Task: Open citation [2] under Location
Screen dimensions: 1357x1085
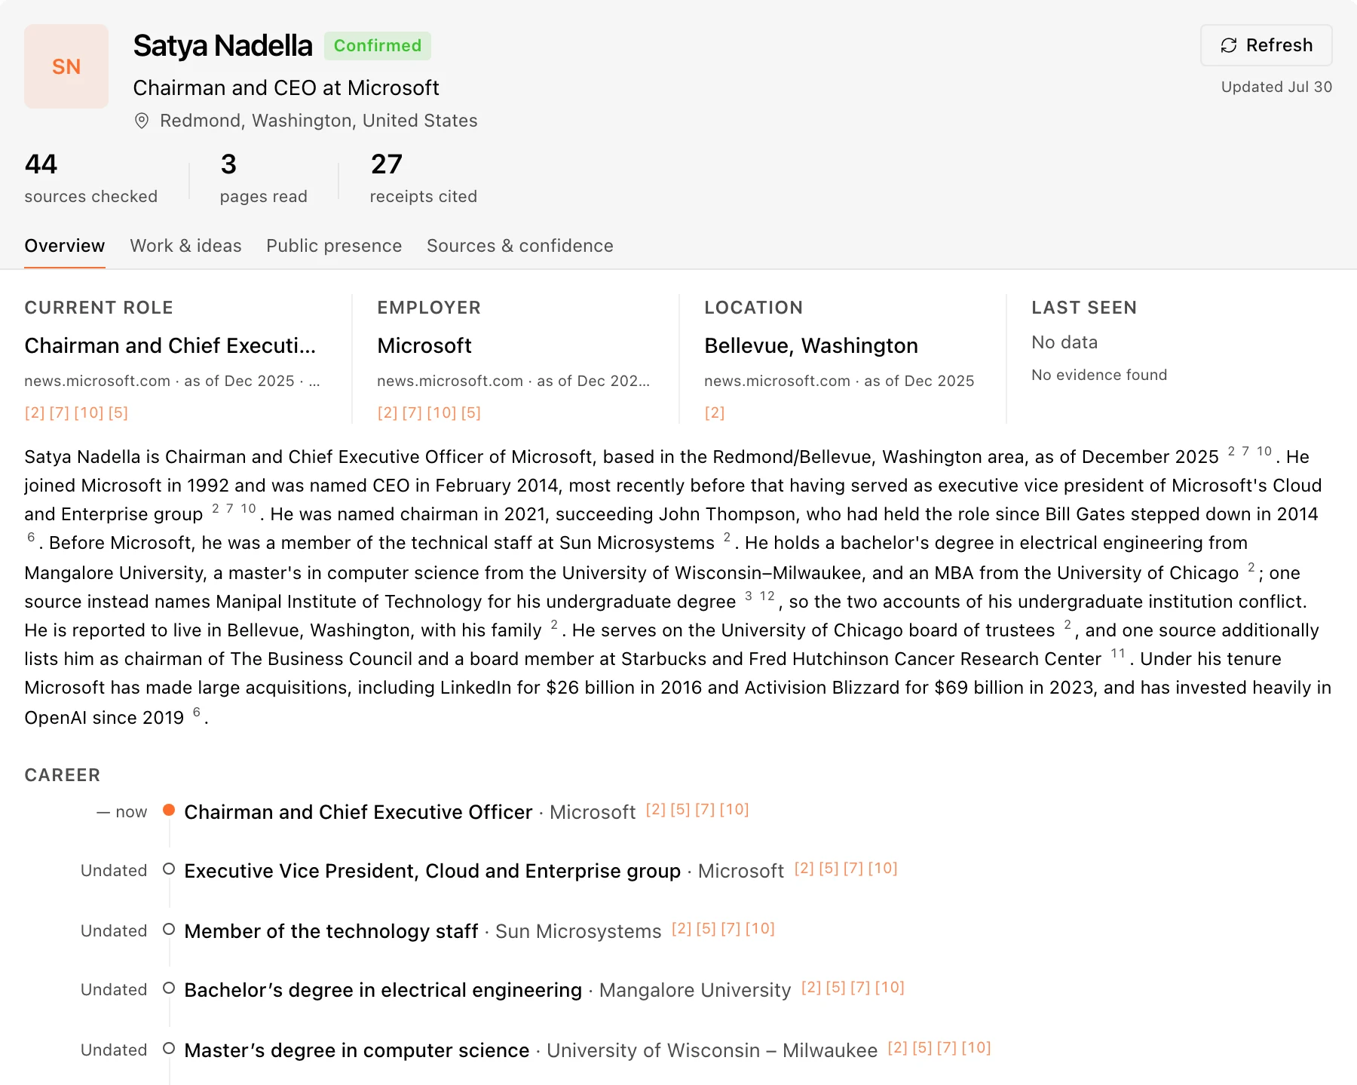Action: click(x=715, y=412)
